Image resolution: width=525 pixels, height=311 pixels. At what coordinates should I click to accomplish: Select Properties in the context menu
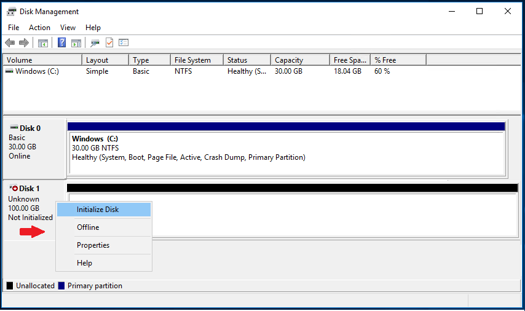coord(104,245)
